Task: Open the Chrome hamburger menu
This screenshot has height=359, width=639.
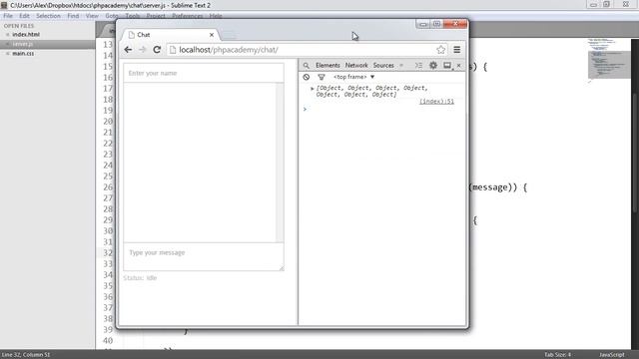Action: (457, 50)
